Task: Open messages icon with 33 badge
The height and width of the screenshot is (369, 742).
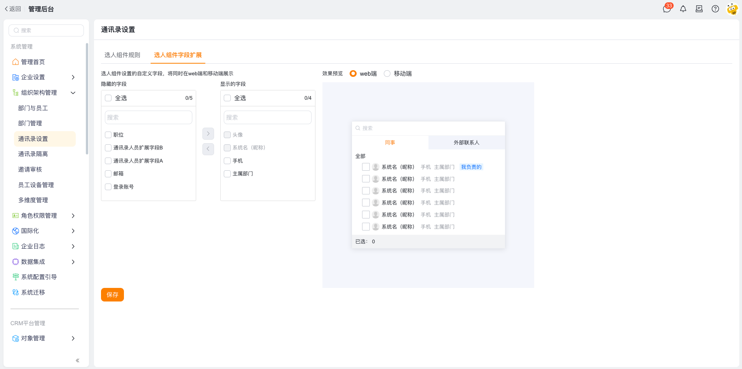Action: coord(667,9)
